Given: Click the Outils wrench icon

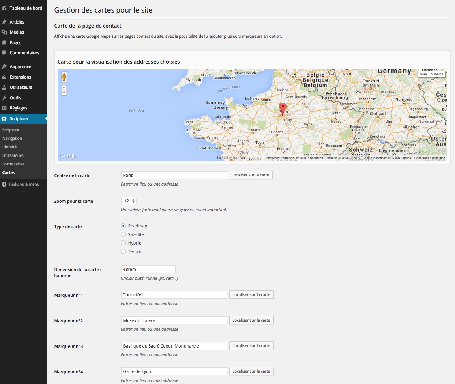Looking at the screenshot, I should pos(4,98).
